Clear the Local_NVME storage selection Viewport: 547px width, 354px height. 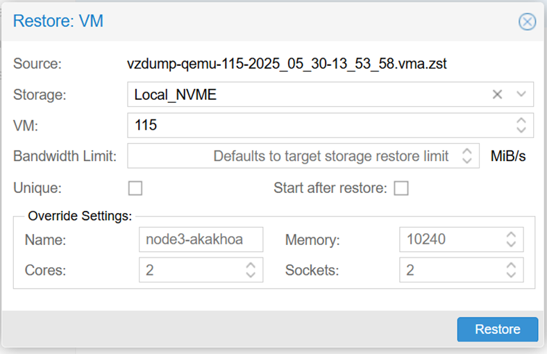(497, 95)
